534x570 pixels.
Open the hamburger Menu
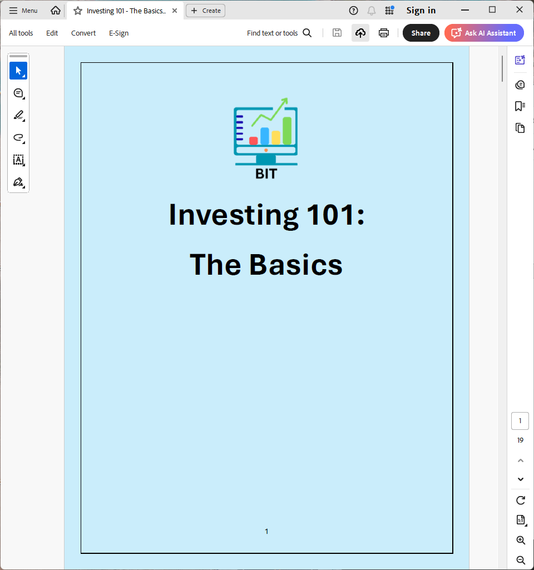pos(23,10)
